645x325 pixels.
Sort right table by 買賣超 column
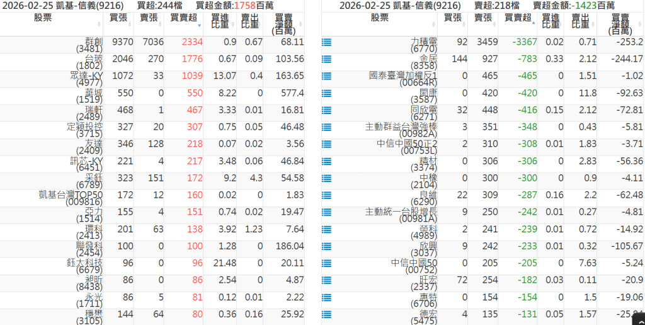[516, 19]
